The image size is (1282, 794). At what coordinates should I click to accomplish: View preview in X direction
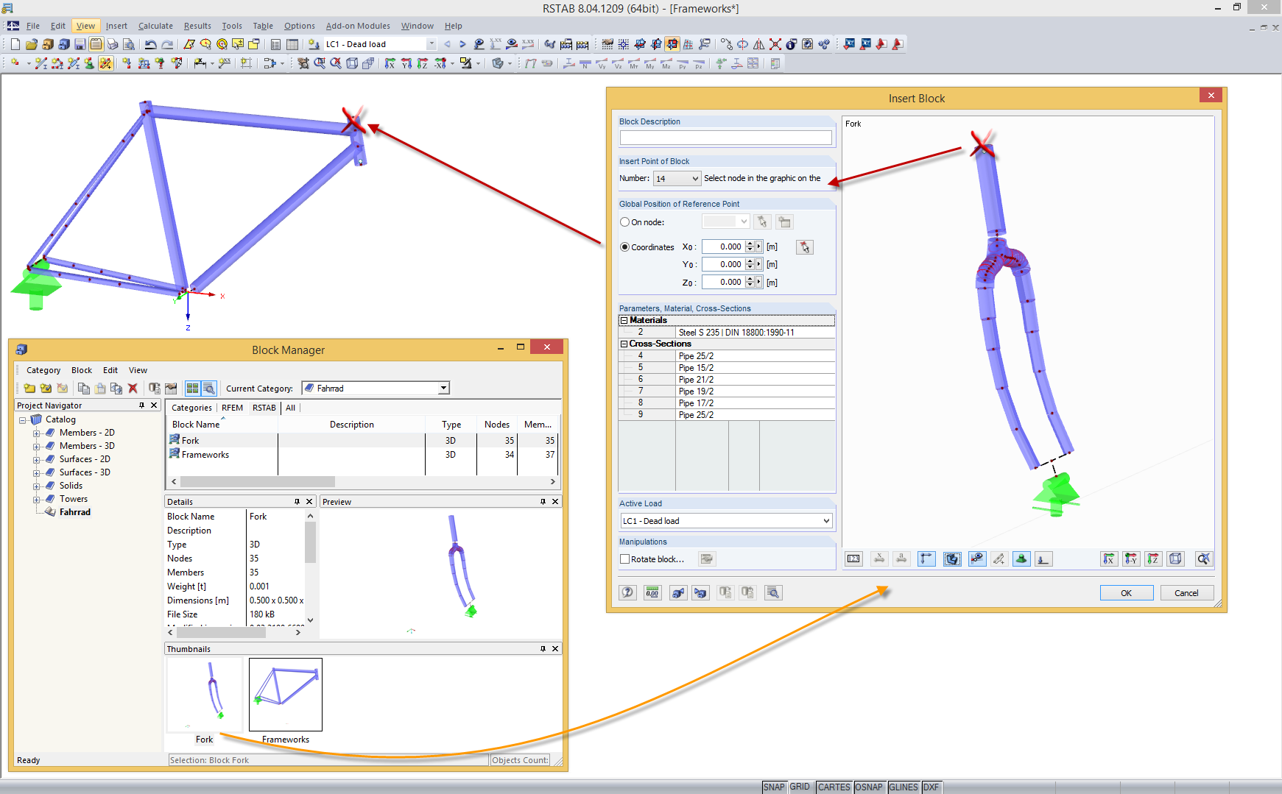(1109, 559)
